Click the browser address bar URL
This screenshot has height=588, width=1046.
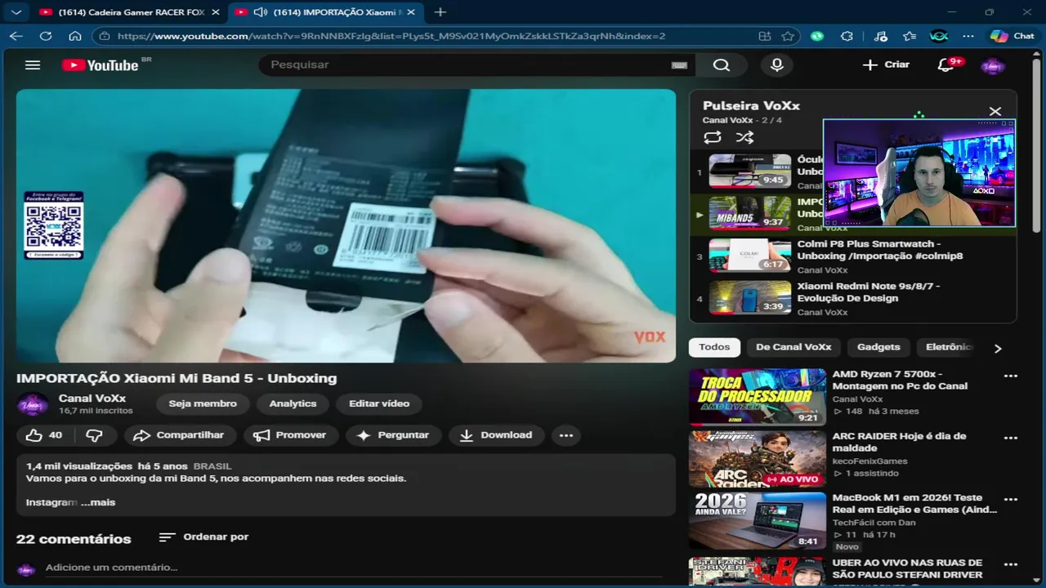[x=391, y=36]
